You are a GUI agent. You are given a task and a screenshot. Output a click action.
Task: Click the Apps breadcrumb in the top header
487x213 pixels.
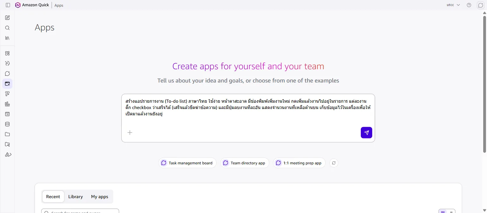pos(59,5)
